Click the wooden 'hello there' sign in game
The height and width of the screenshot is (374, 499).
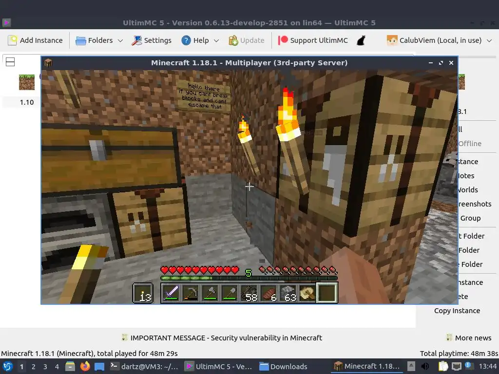203,96
